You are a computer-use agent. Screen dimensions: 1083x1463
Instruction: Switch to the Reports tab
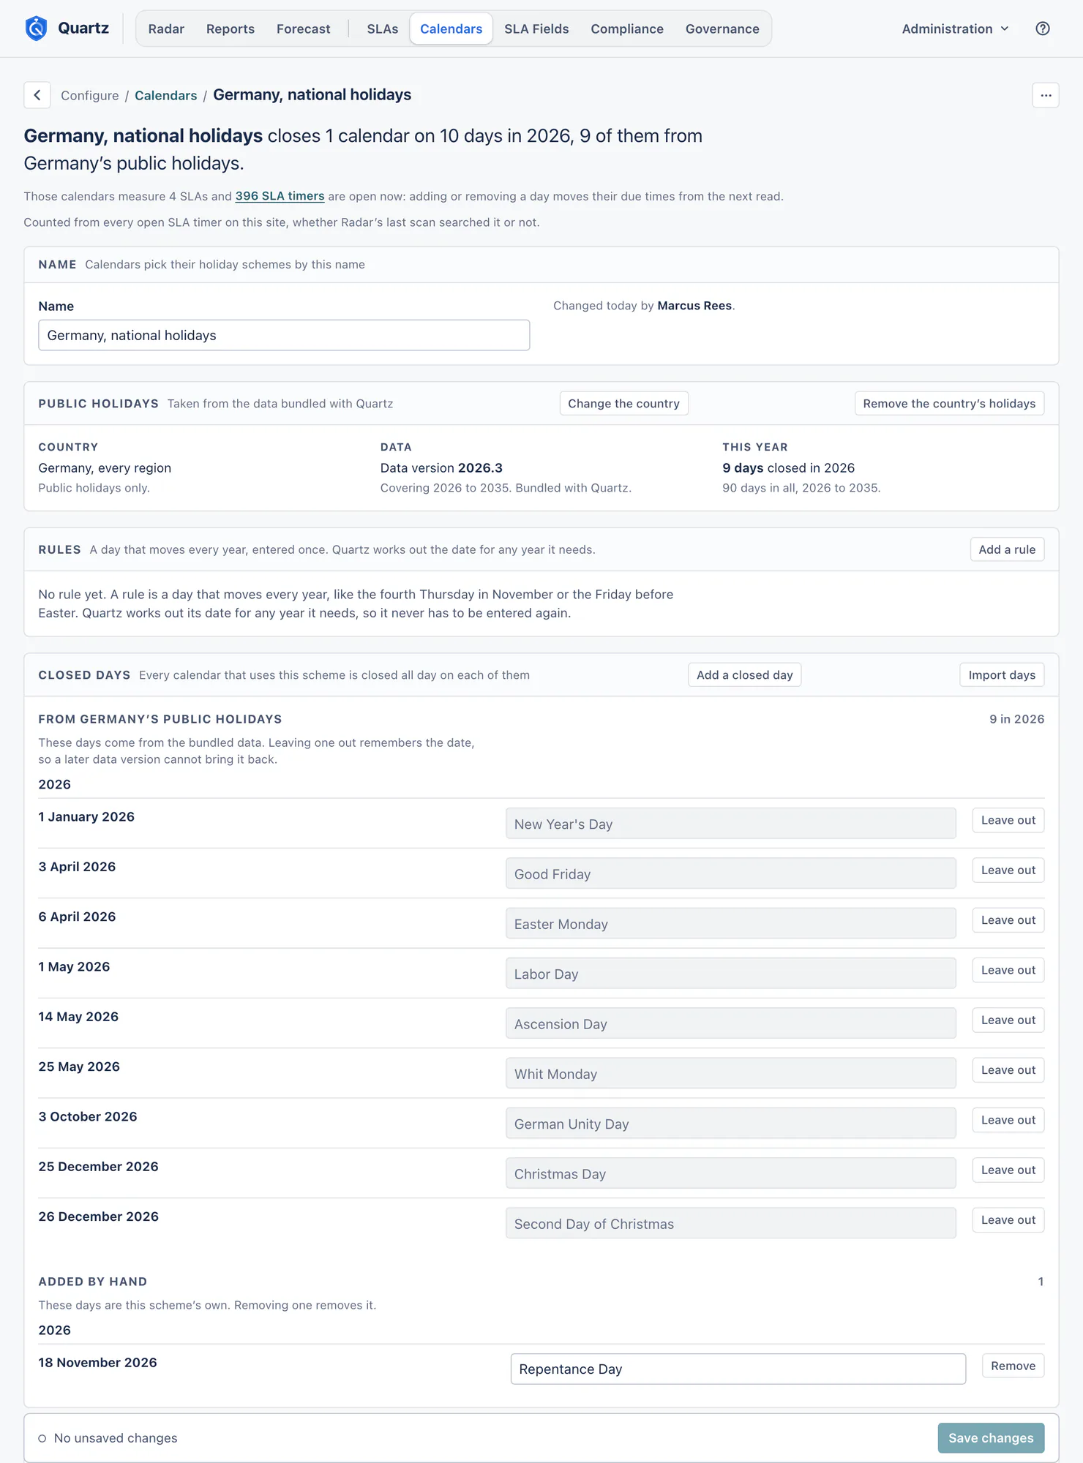click(x=231, y=29)
